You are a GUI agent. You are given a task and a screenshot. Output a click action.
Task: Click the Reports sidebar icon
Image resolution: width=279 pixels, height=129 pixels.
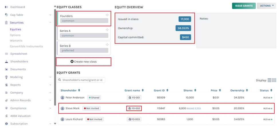(x=7, y=85)
